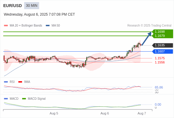Click the MACD legend blue swatch

pyautogui.click(x=6, y=99)
